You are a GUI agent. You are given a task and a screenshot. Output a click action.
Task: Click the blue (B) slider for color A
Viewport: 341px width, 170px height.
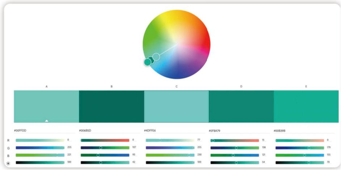(x=40, y=155)
